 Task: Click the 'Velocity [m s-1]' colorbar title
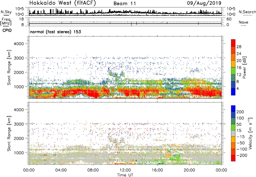click(250, 133)
